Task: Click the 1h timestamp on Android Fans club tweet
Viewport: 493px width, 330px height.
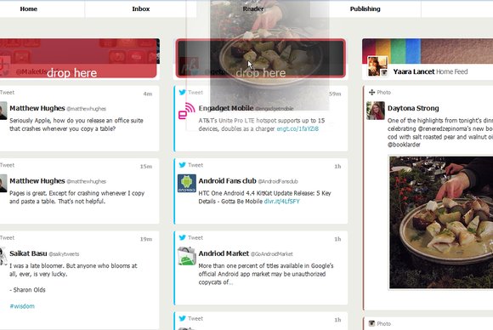Action: tap(337, 167)
